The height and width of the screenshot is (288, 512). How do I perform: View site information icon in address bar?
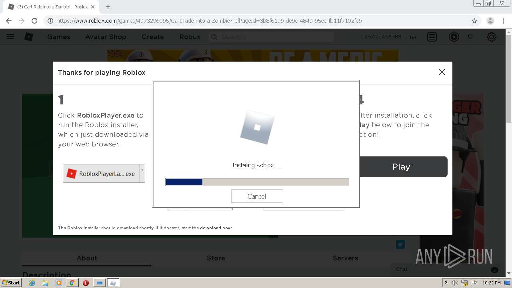pyautogui.click(x=50, y=21)
